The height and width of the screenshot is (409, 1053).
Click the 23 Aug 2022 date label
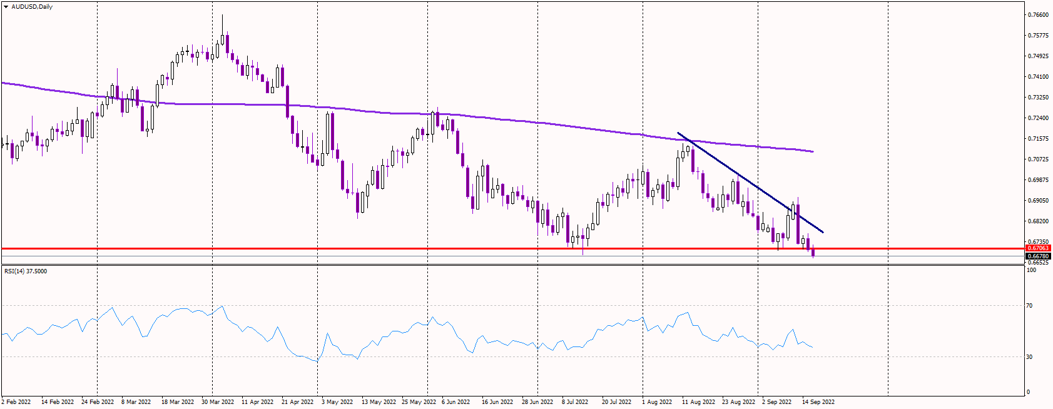(x=738, y=402)
